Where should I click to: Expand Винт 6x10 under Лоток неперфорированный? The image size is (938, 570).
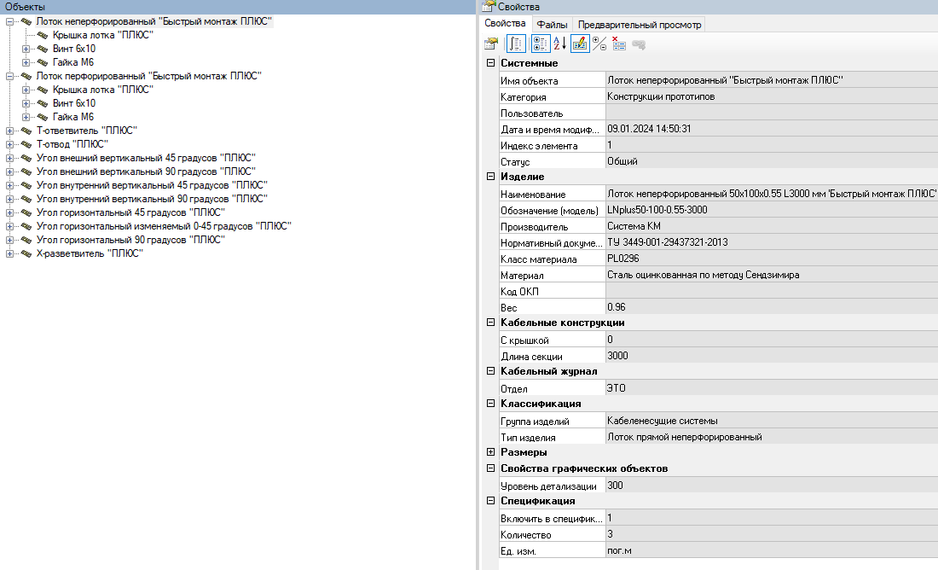(x=26, y=49)
